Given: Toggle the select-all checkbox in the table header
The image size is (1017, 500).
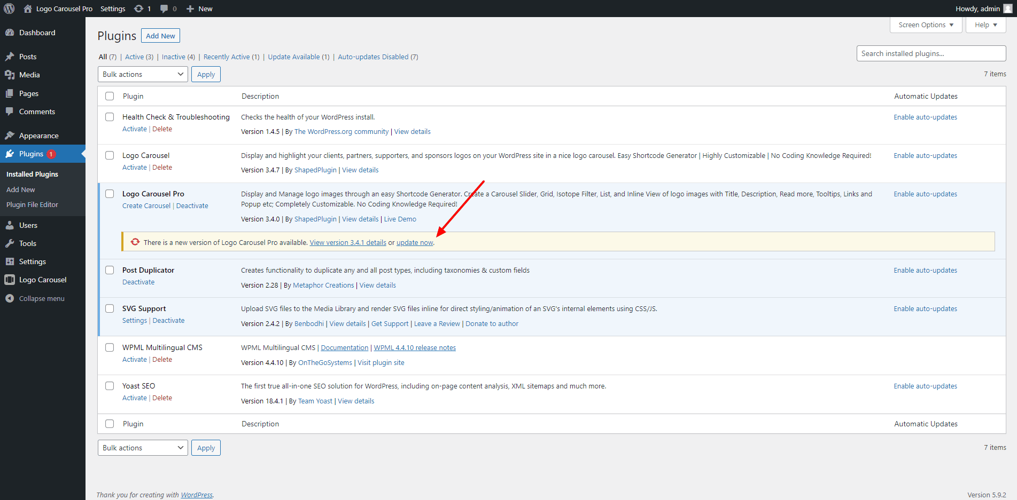Looking at the screenshot, I should [x=110, y=96].
